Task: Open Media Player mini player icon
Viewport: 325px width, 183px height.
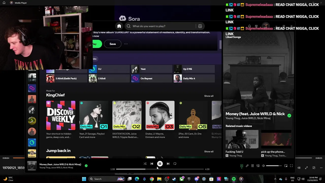Action: pyautogui.click(x=314, y=168)
